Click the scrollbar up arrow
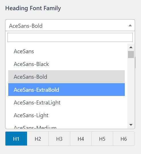Viewport: 141px width, 154px height. 131,47
